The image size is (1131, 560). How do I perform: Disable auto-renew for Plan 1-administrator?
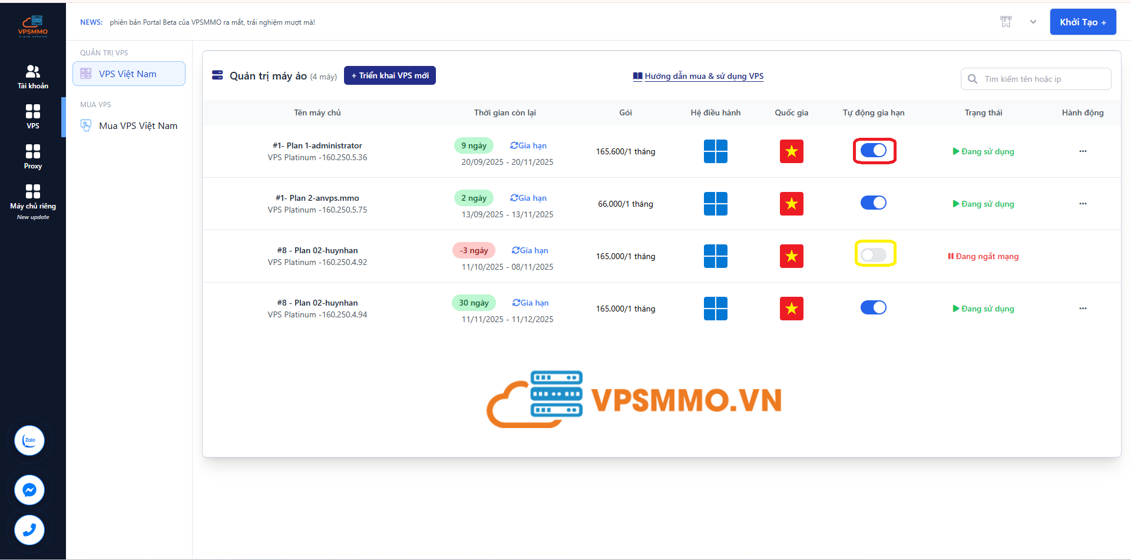point(874,151)
